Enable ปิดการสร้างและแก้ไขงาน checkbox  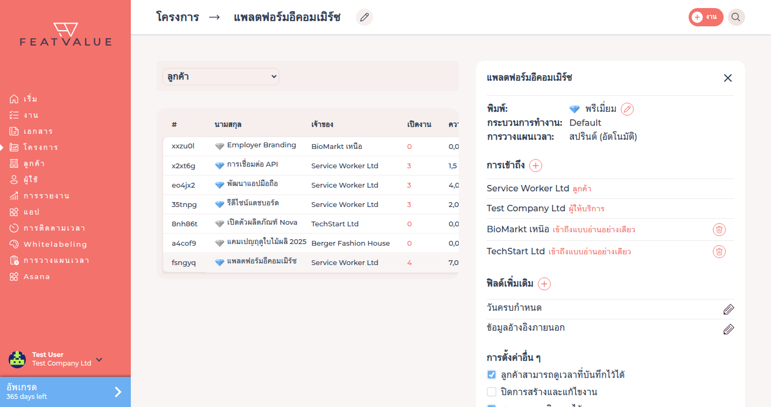pos(492,392)
